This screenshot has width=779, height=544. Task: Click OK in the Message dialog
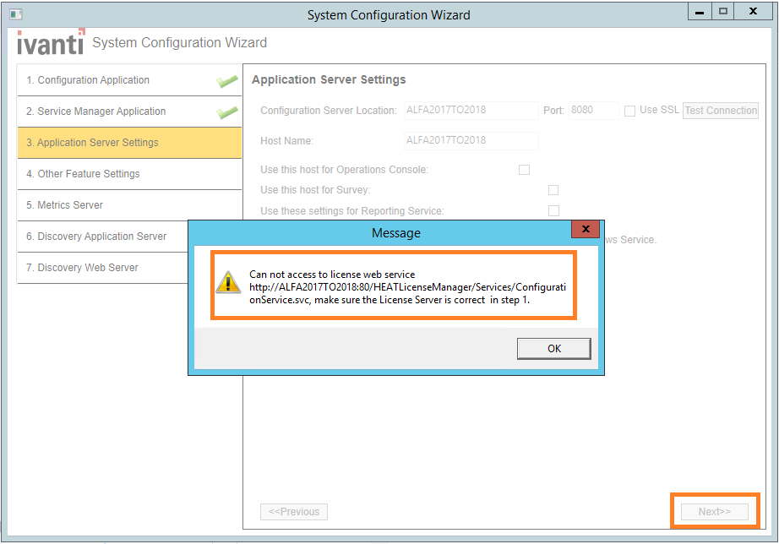coord(553,348)
